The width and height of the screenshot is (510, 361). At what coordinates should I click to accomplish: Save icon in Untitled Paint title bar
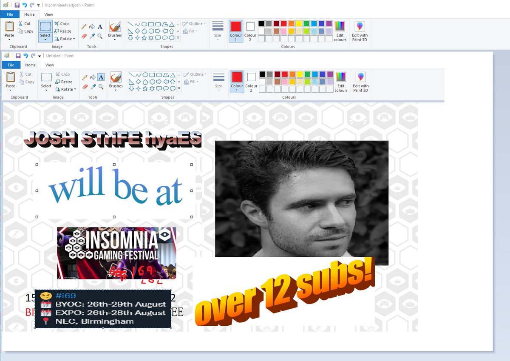click(x=18, y=56)
